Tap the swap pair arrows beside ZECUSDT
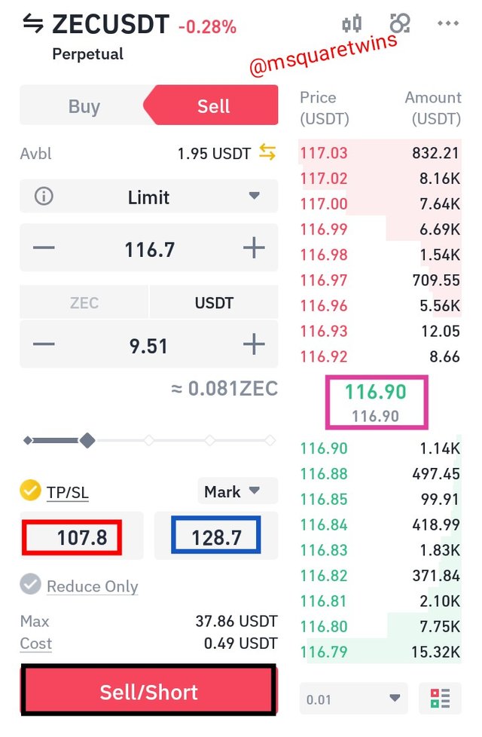This screenshot has height=737, width=482. point(33,23)
